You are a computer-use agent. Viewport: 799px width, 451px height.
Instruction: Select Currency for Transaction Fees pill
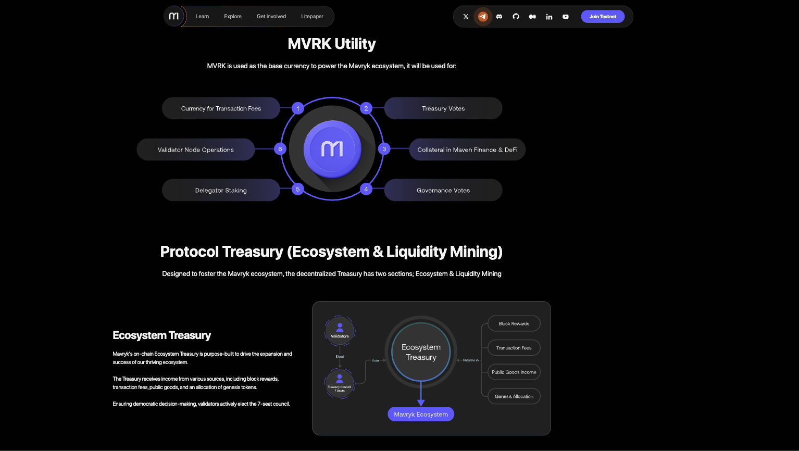click(x=221, y=108)
